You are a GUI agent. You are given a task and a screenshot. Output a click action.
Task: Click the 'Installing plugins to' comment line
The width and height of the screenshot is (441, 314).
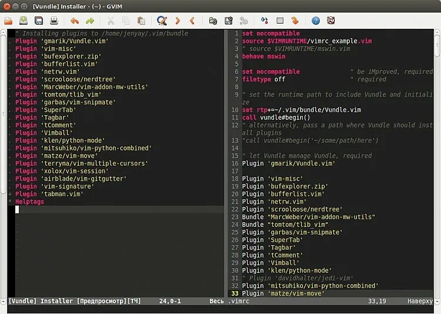tap(102, 34)
